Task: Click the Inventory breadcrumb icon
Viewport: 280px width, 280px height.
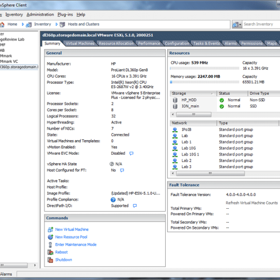Action: 29,24
